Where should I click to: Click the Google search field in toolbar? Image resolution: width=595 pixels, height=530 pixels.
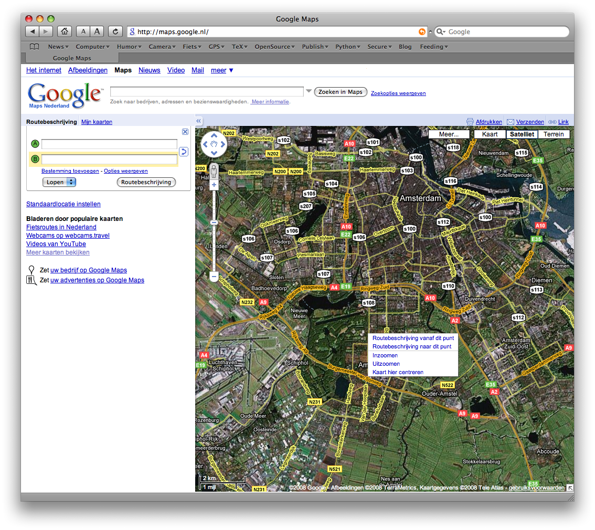(x=502, y=32)
